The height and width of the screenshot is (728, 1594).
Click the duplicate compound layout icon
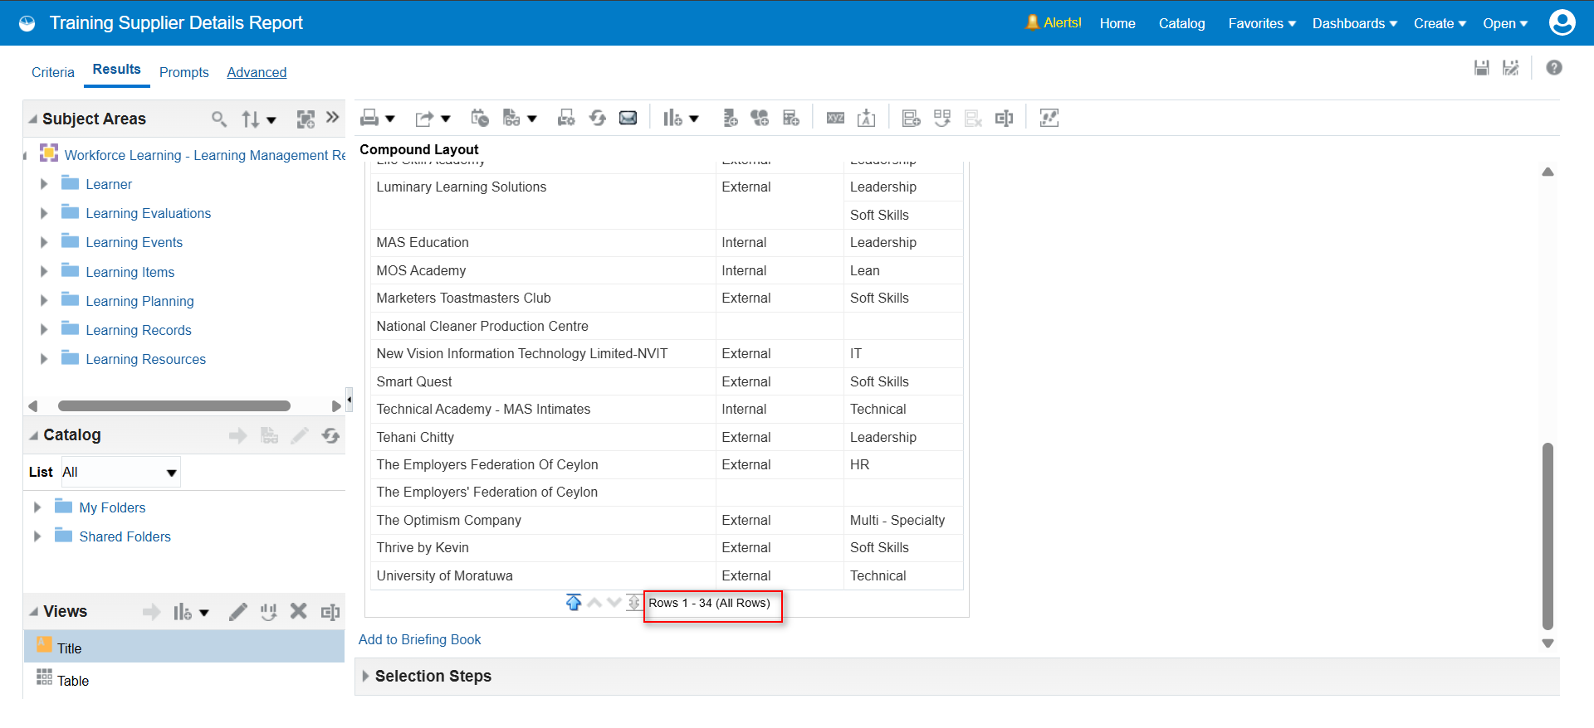coord(941,119)
